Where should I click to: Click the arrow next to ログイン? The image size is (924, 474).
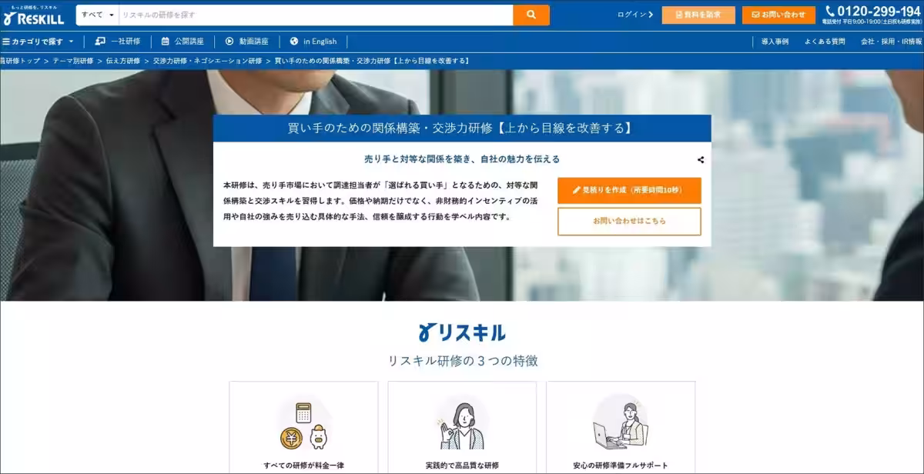pyautogui.click(x=652, y=14)
